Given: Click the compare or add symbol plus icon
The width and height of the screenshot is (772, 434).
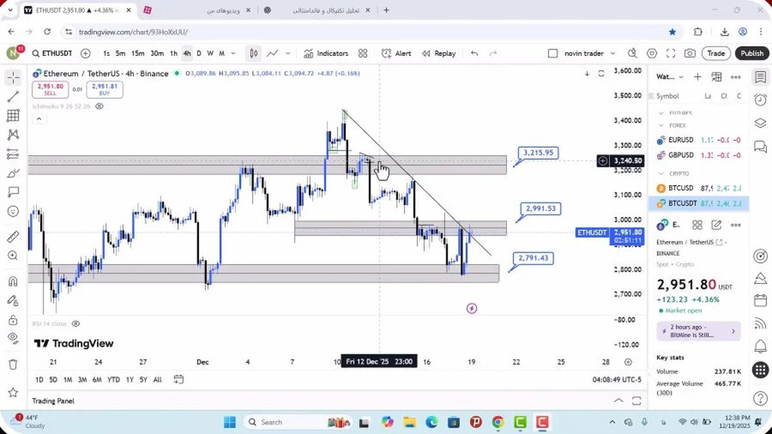Looking at the screenshot, I should 86,53.
